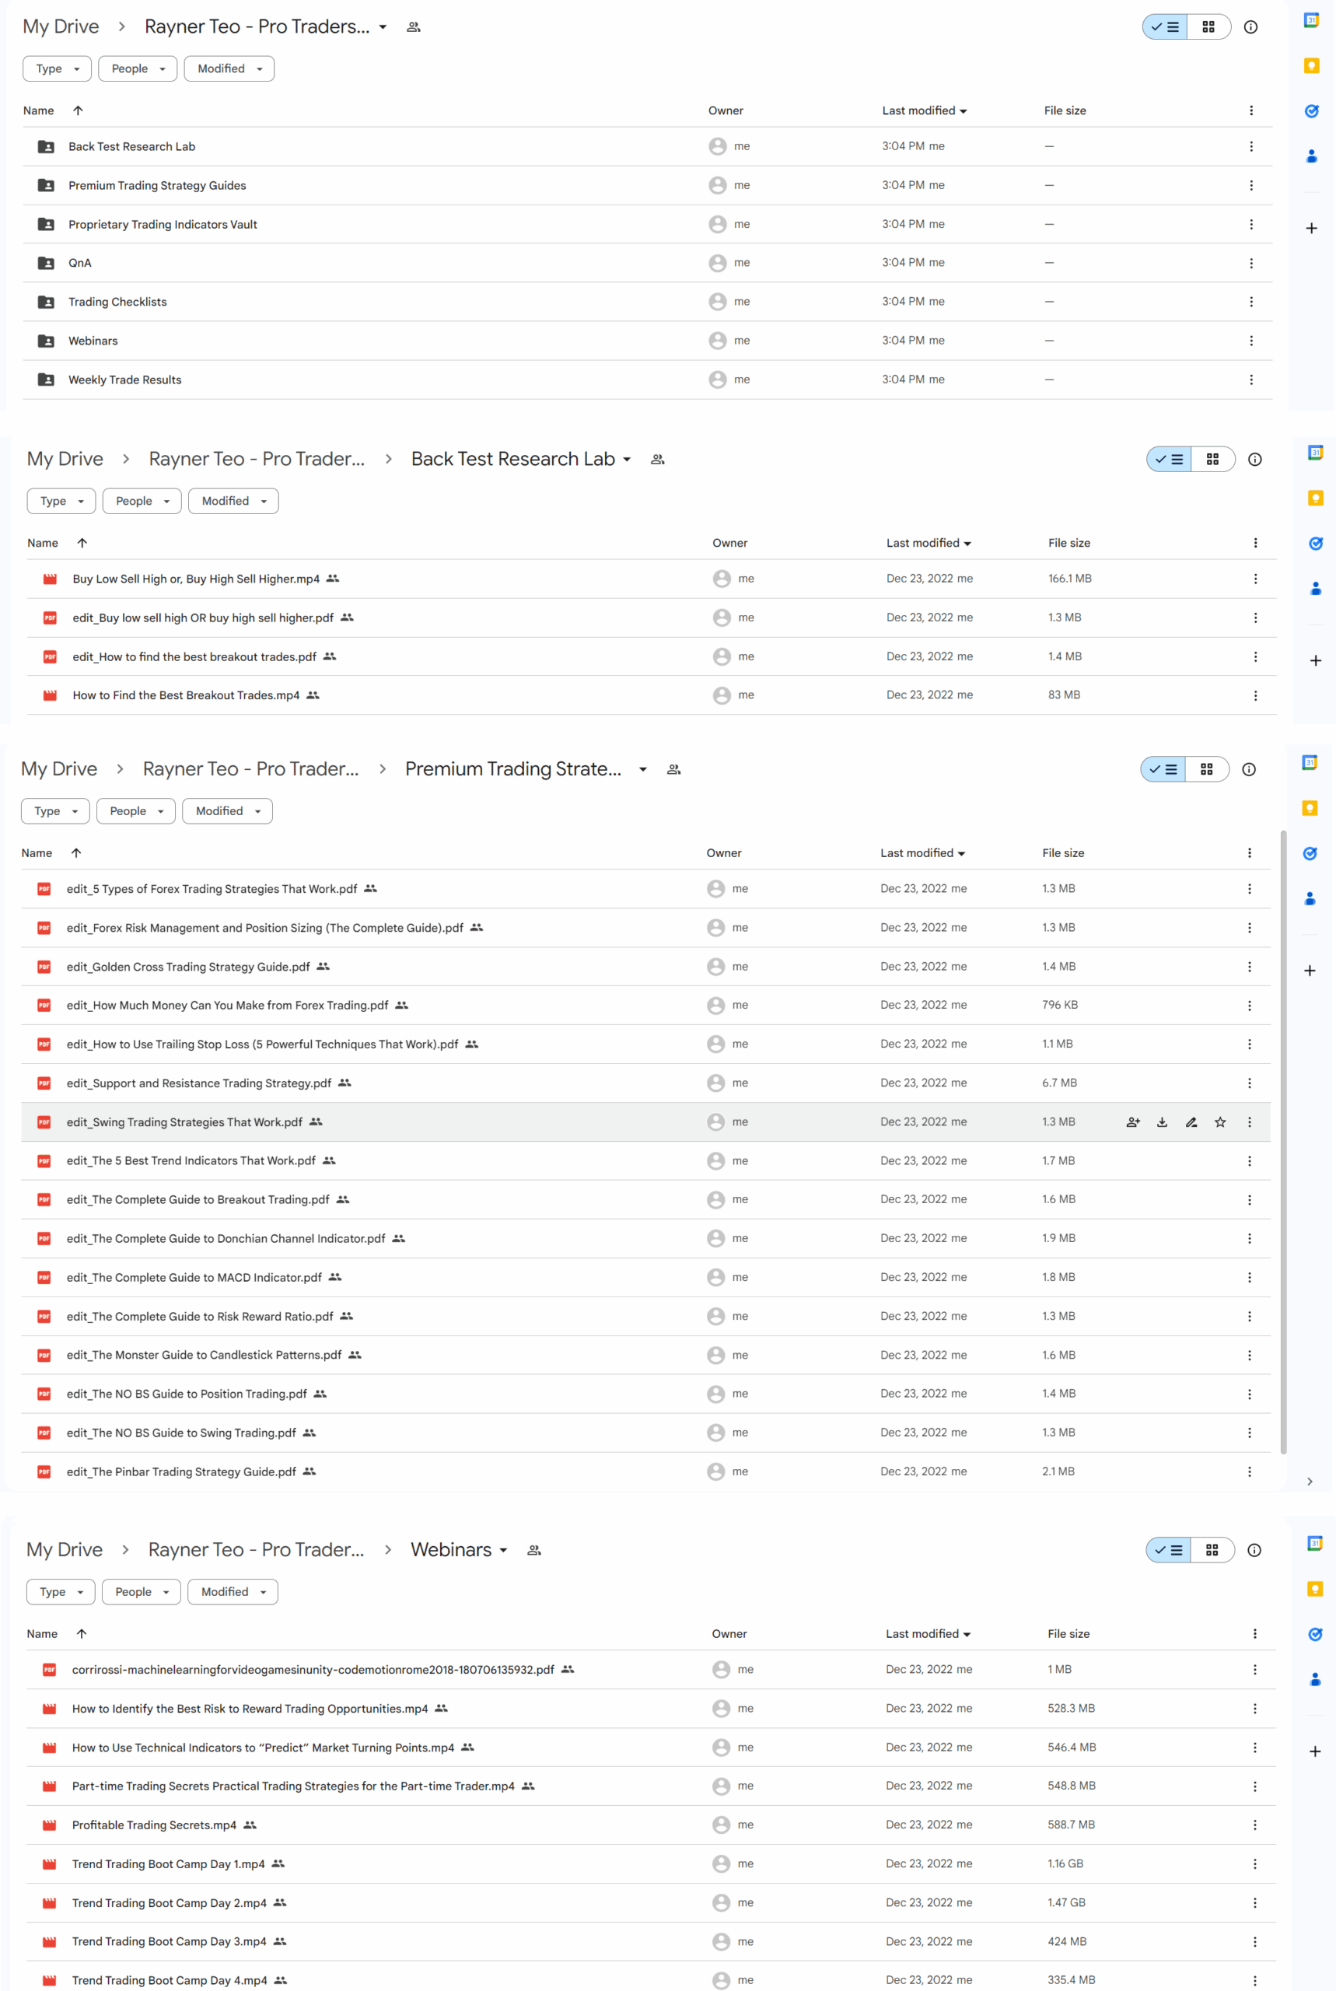
Task: Open People filter in Back Test Research Lab view
Action: pos(142,501)
